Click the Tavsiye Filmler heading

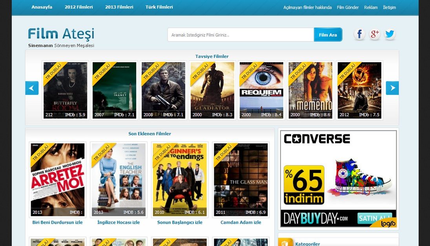(x=212, y=56)
